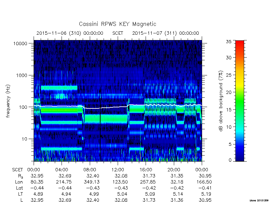
Task: Click the 100 frequency axis label
Action: (x=23, y=107)
